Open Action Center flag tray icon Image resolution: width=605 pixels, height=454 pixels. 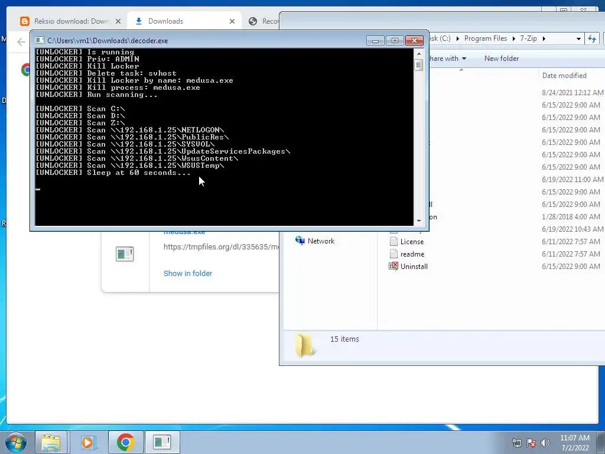pos(531,443)
